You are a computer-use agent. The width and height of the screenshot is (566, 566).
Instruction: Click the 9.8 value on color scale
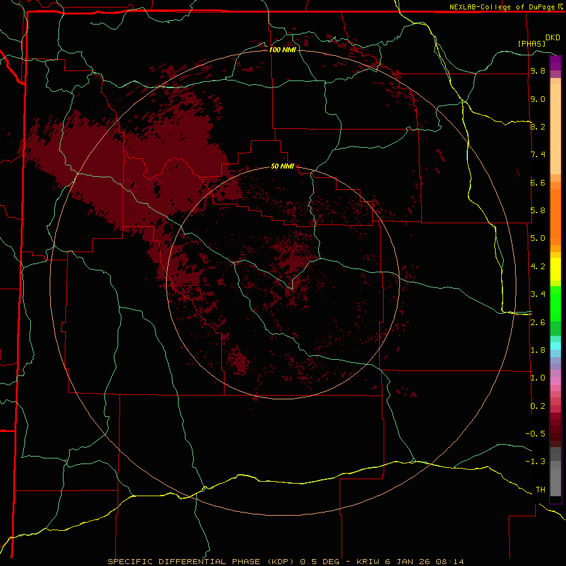pyautogui.click(x=538, y=70)
